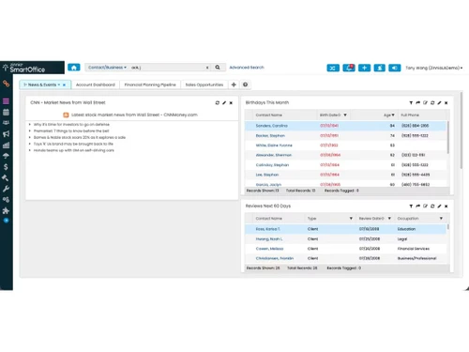Open the Contact/Business search type dropdown

pos(107,68)
